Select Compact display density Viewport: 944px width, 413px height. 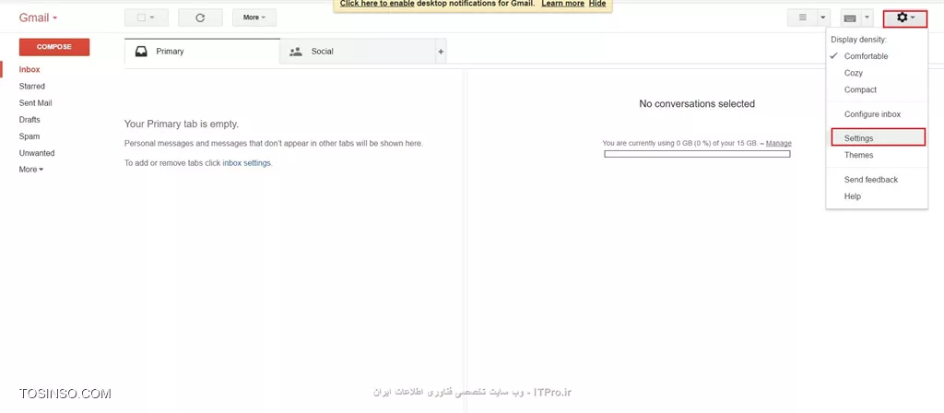tap(860, 89)
